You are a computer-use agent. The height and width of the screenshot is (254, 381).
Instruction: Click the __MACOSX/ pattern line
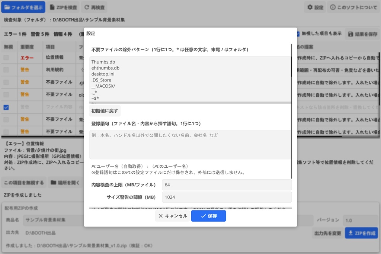tap(103, 86)
